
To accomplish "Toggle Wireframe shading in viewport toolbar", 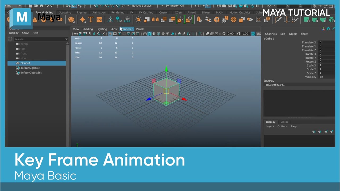I will tap(145, 34).
